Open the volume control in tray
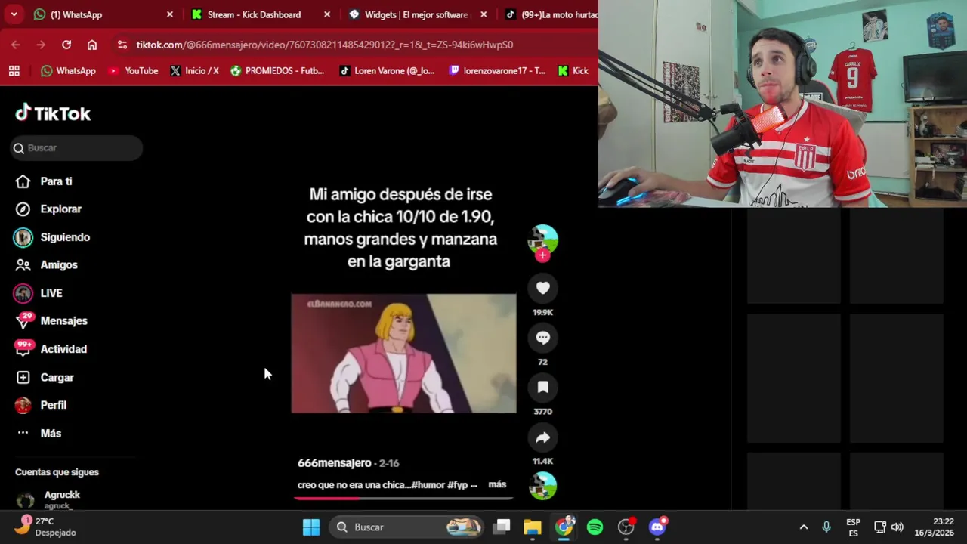The height and width of the screenshot is (544, 967). pos(897,527)
